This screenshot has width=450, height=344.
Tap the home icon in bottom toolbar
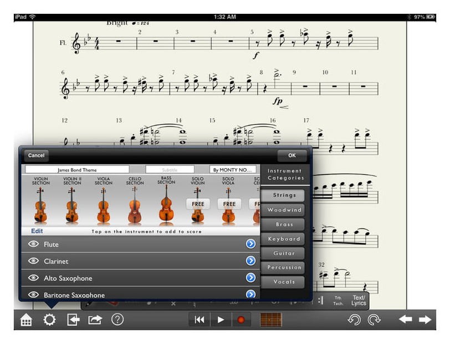(x=26, y=320)
